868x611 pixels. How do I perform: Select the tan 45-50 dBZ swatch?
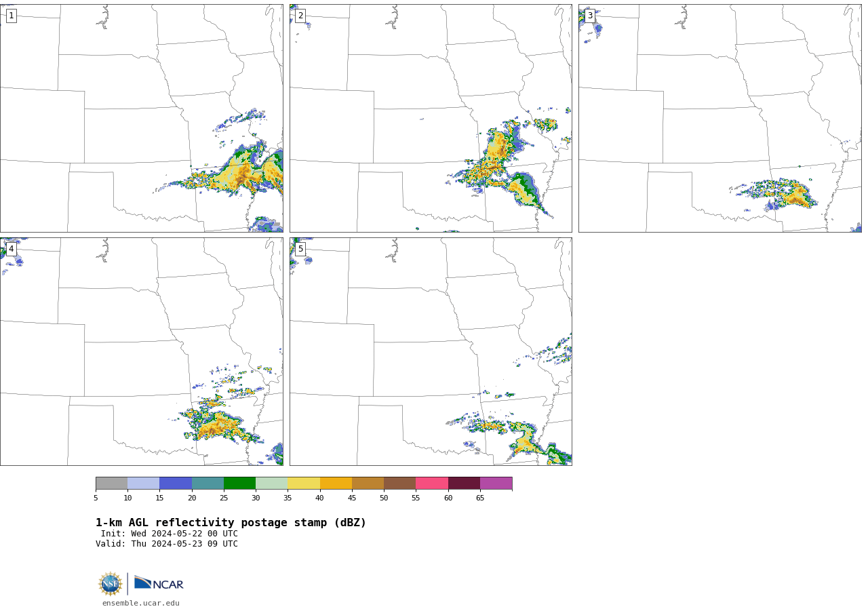(368, 484)
